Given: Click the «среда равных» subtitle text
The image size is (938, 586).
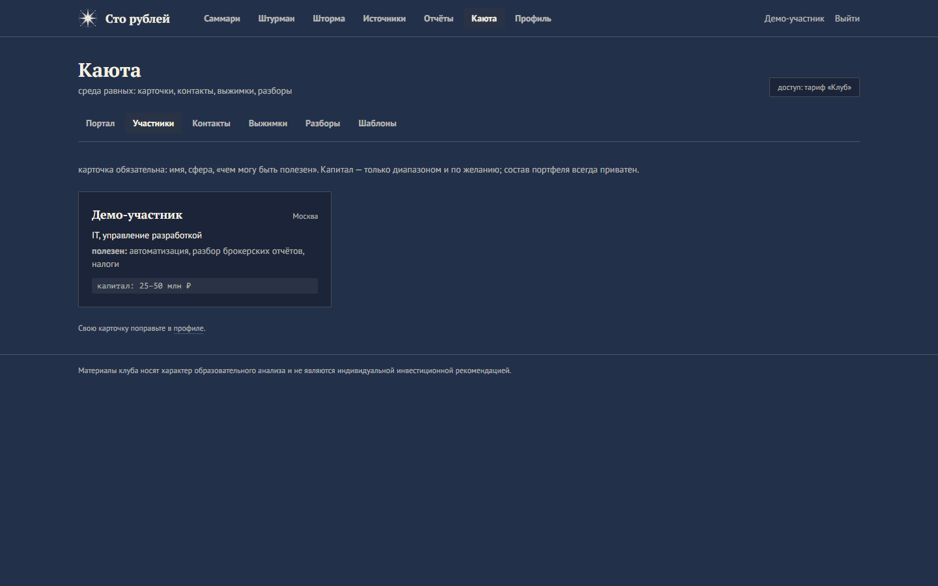Looking at the screenshot, I should coord(185,91).
